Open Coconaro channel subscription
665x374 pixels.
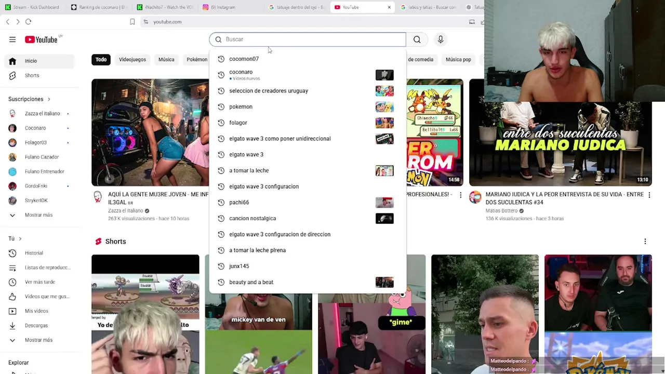(x=39, y=128)
